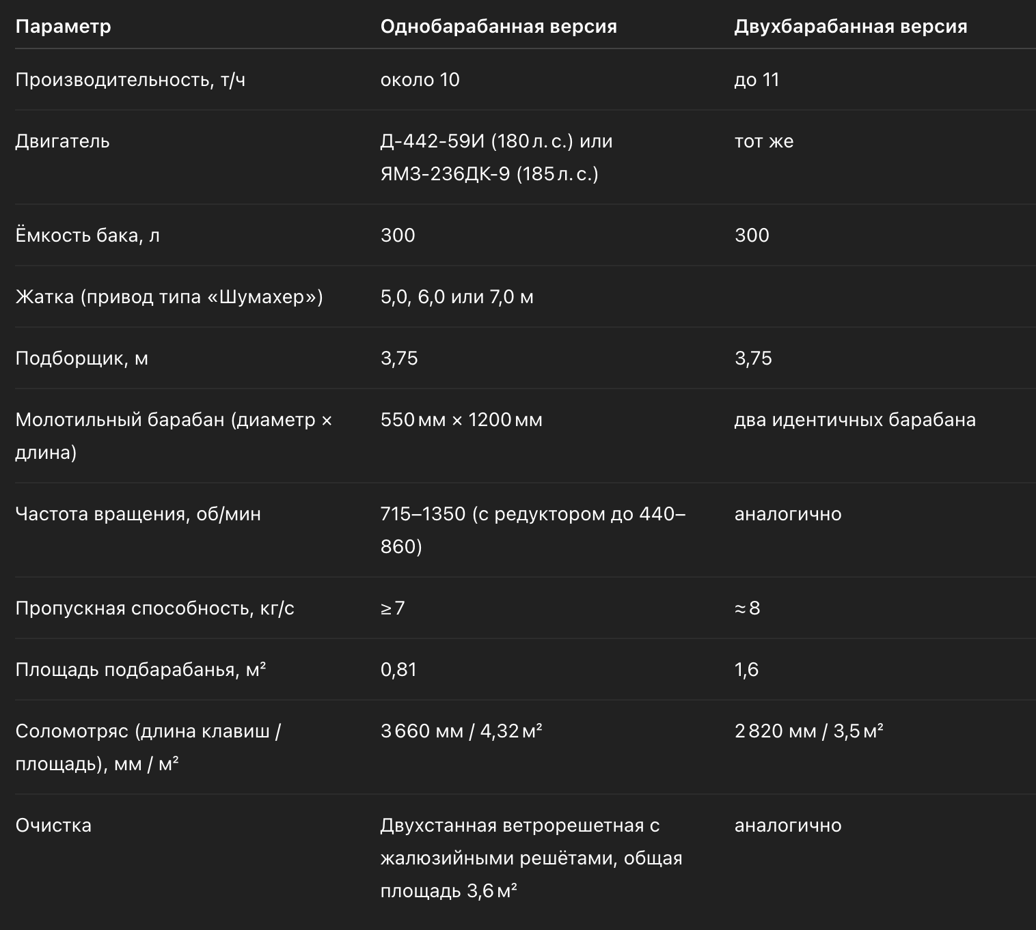Click the 'Однобарабанная версия' column header

tap(498, 27)
